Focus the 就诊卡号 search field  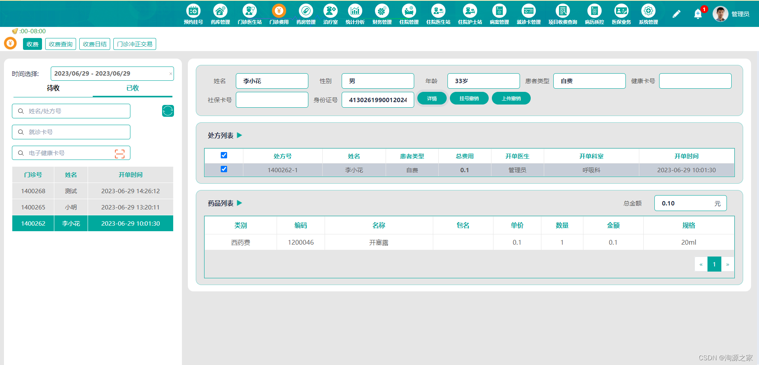point(71,132)
